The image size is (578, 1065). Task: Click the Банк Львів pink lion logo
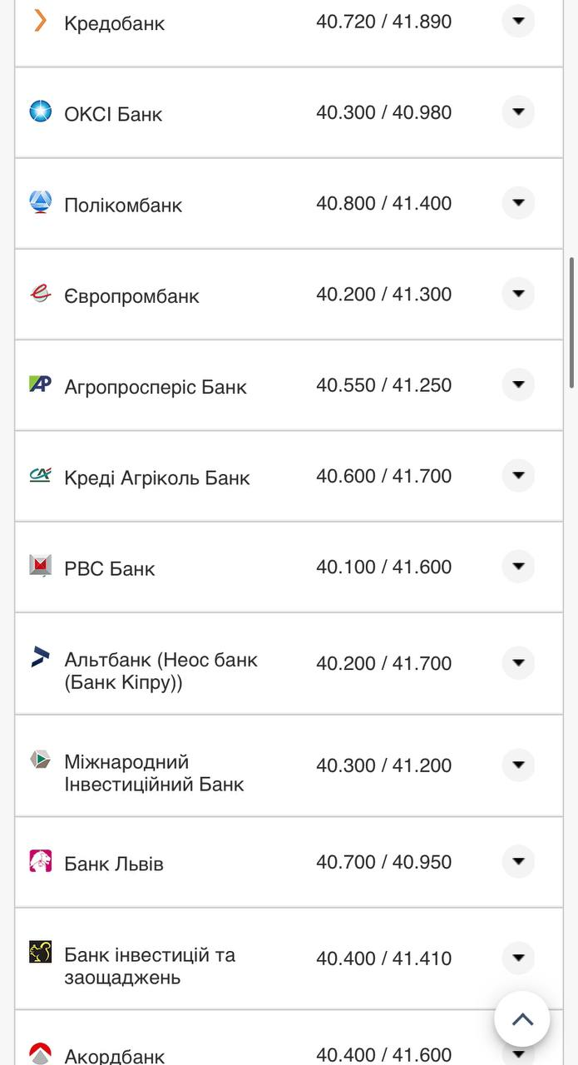coord(41,861)
